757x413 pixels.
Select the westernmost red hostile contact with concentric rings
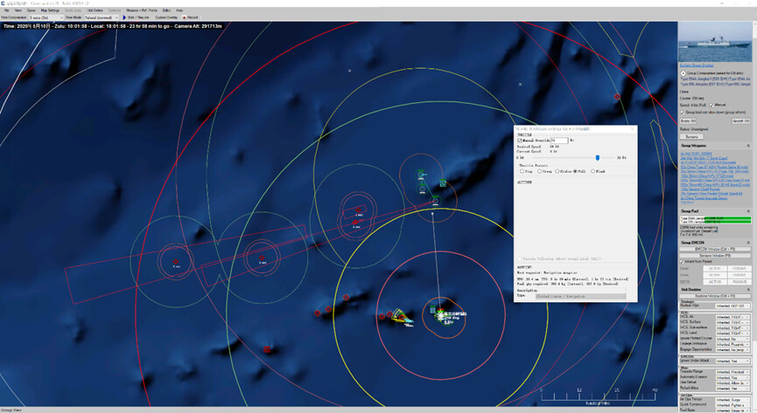tap(176, 262)
